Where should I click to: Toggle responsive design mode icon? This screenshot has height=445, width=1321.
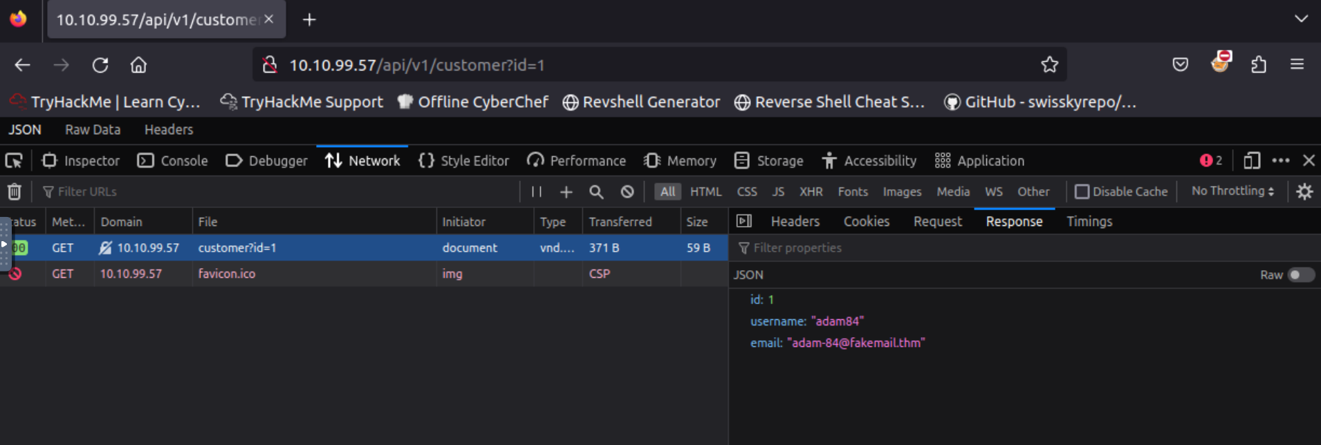(x=1251, y=161)
